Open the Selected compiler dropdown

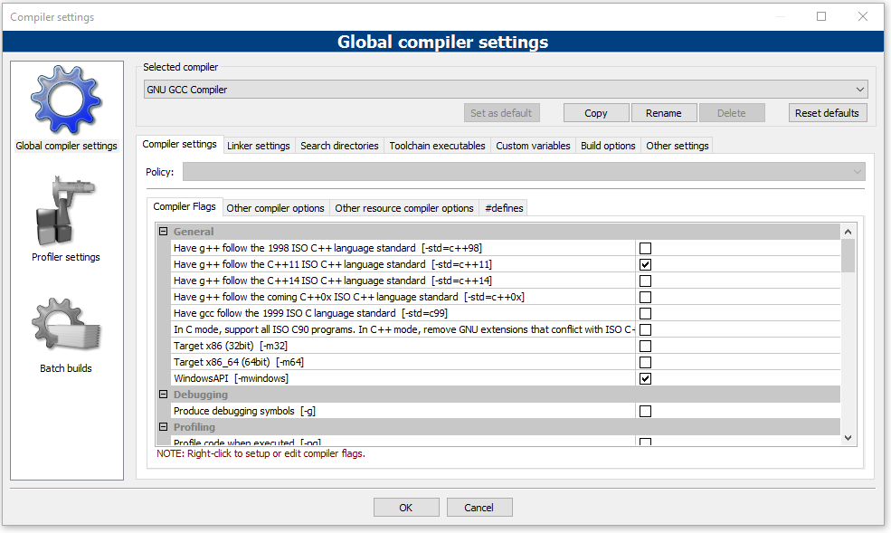pyautogui.click(x=505, y=90)
